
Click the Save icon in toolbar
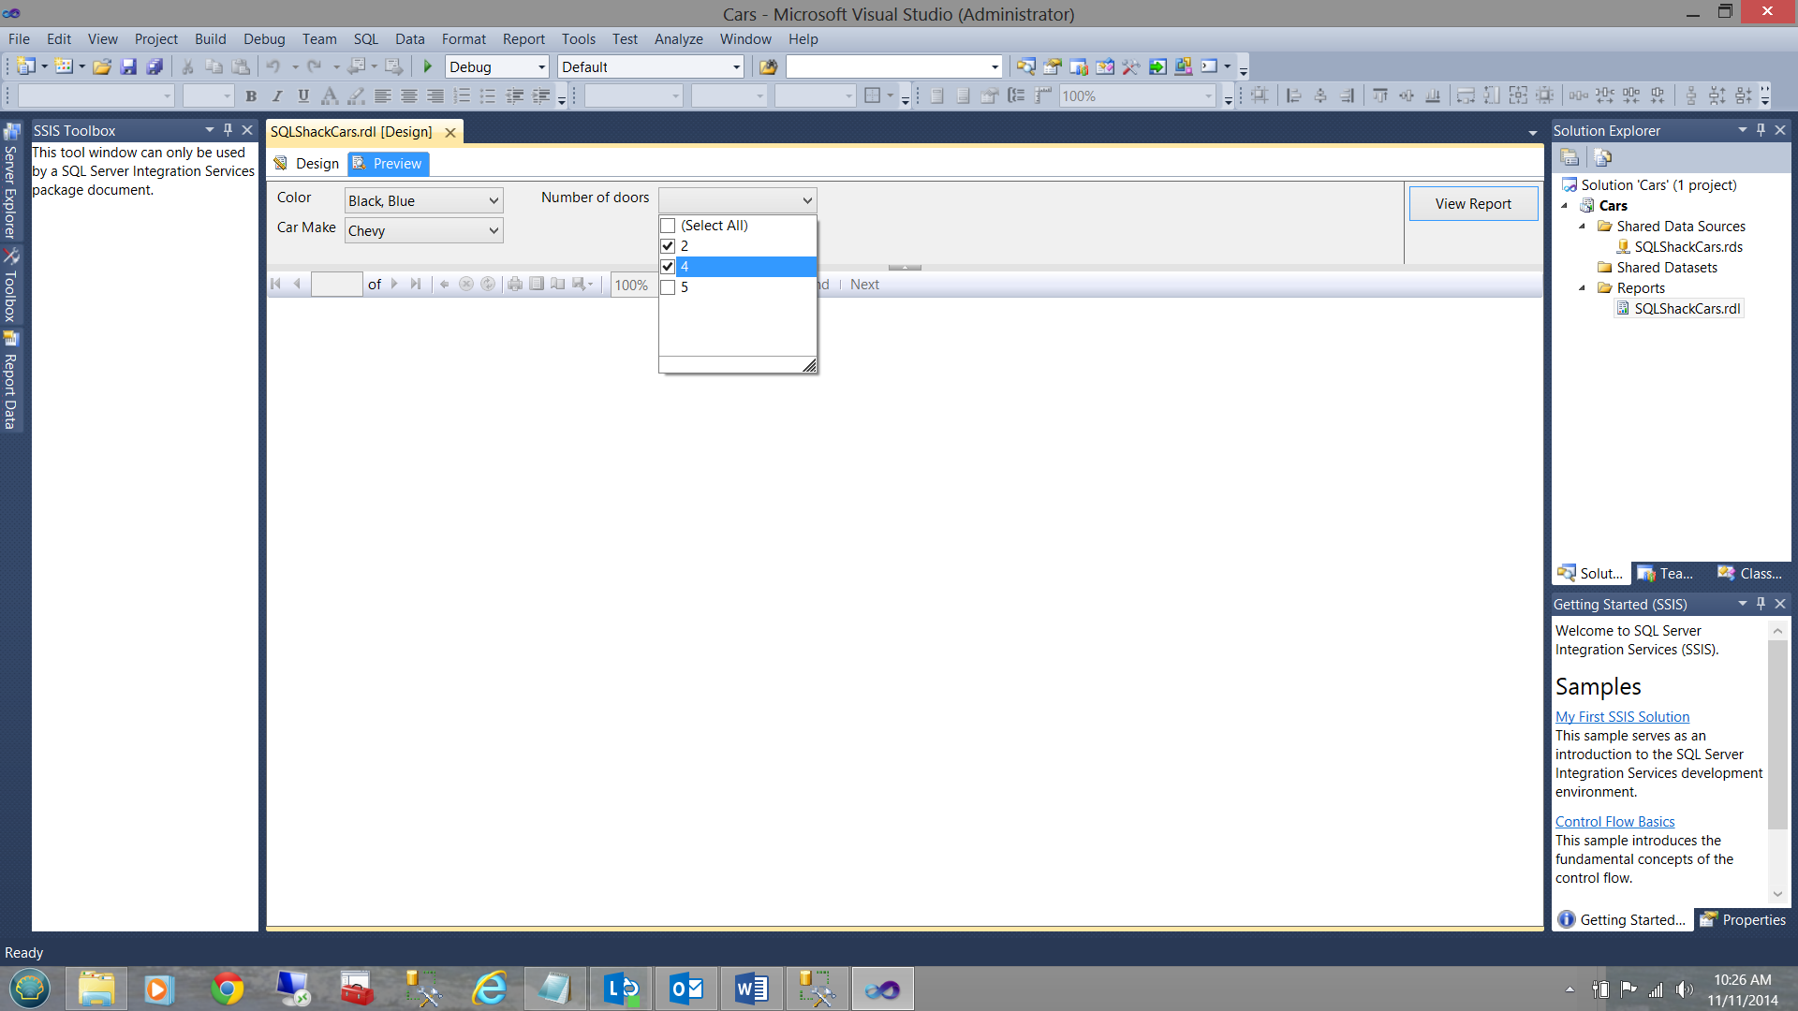click(129, 66)
